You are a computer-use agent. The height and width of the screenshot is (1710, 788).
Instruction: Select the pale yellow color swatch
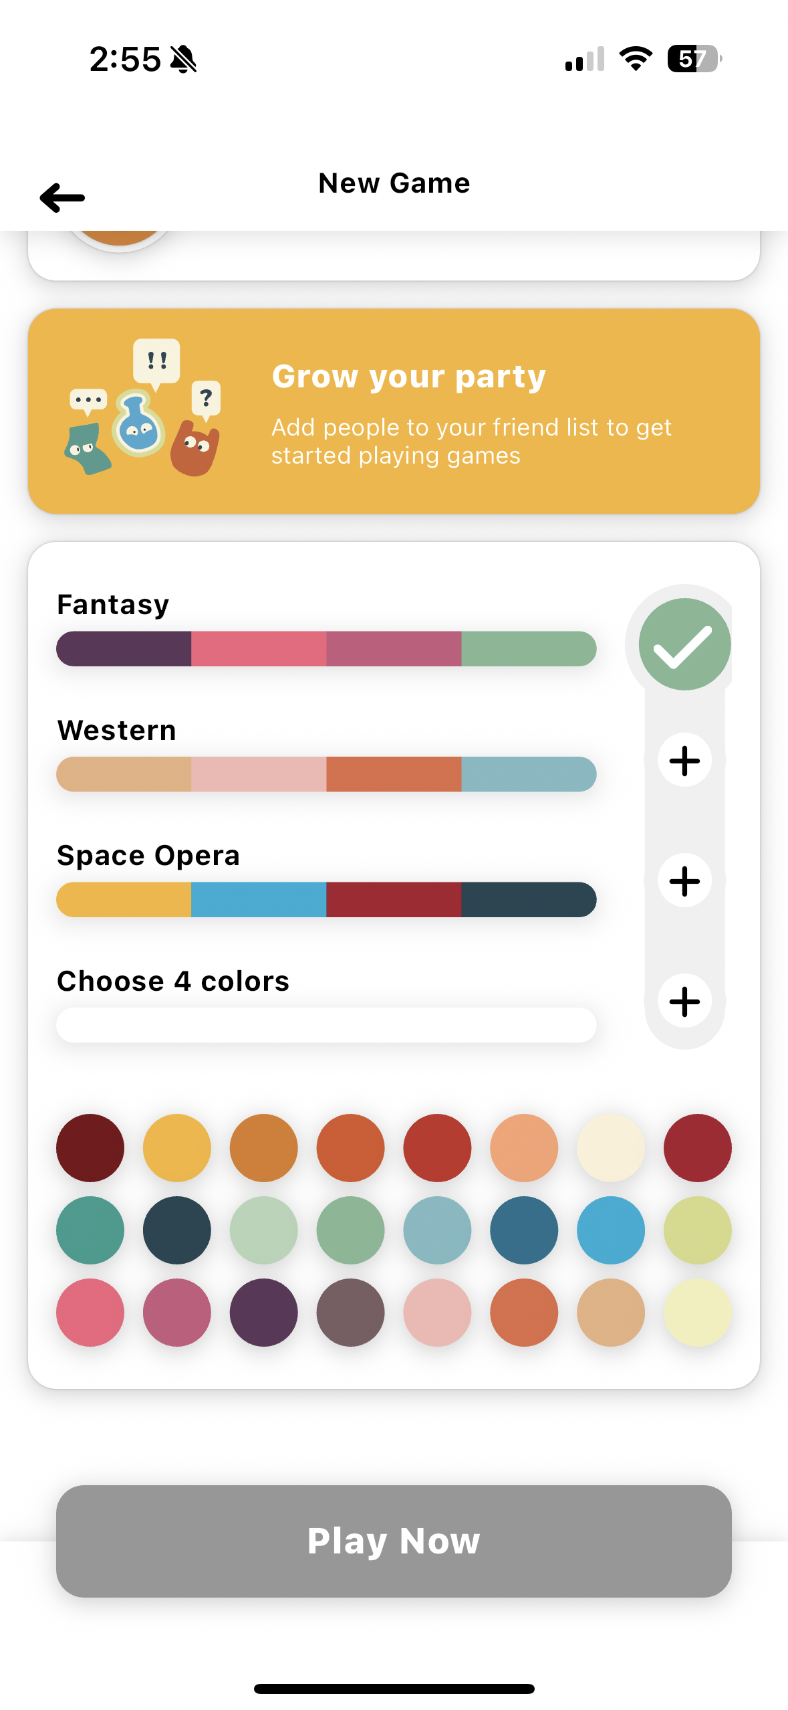click(x=698, y=1313)
